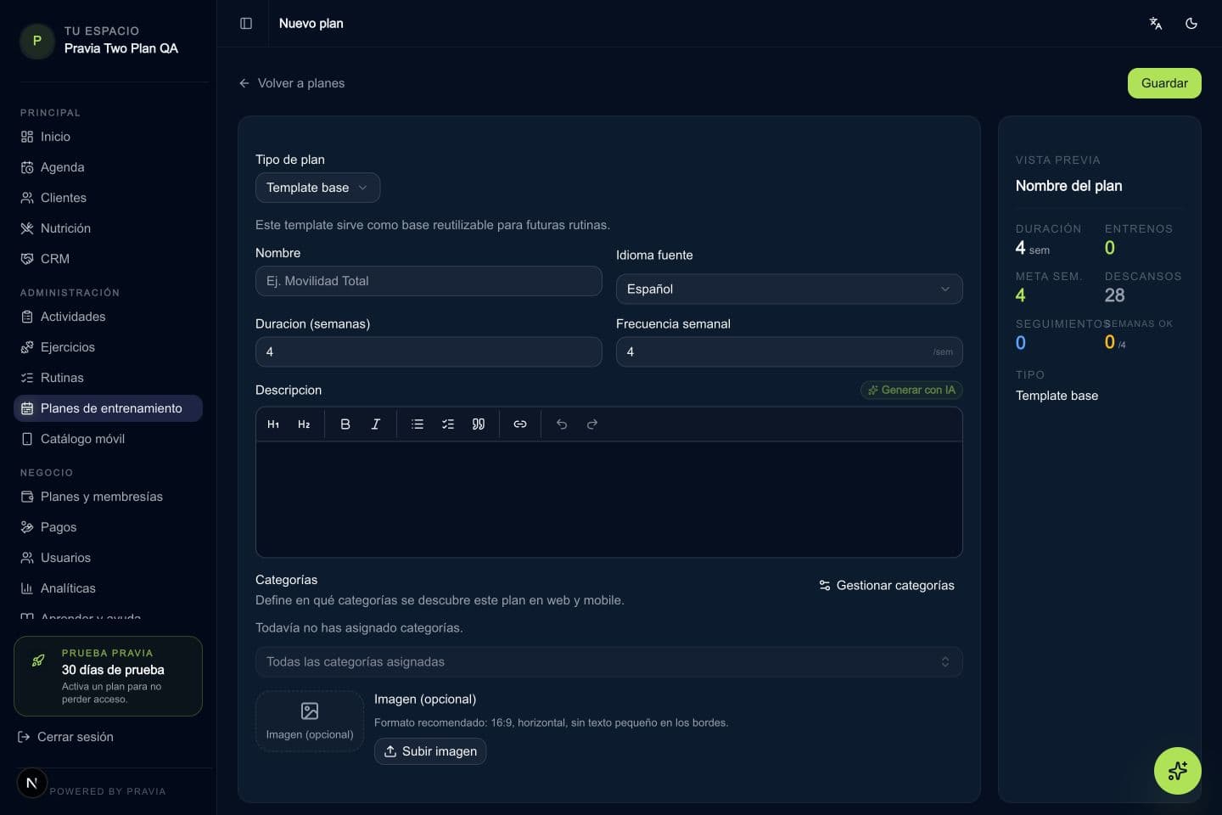This screenshot has width=1222, height=815.
Task: Undo last edit in description editor
Action: [x=562, y=424]
